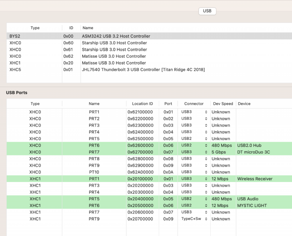Select the JHL7540 Thunderbolt 3 USB Controller row
The image size is (292, 236).
143,70
